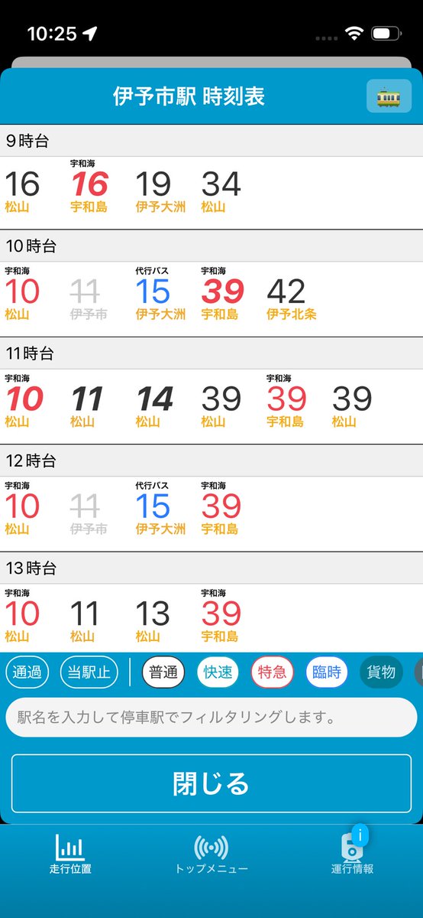The width and height of the screenshot is (423, 918).
Task: Select 10:15 代行バス to 伊予大洲
Action: 160,294
